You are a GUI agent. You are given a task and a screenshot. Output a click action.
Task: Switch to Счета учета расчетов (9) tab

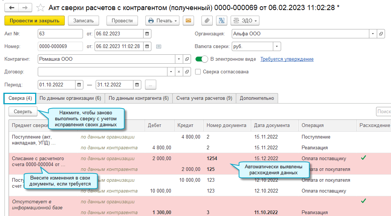[x=204, y=98]
